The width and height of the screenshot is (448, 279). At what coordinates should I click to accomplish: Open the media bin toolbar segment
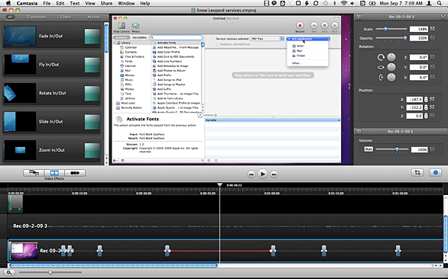[34, 173]
